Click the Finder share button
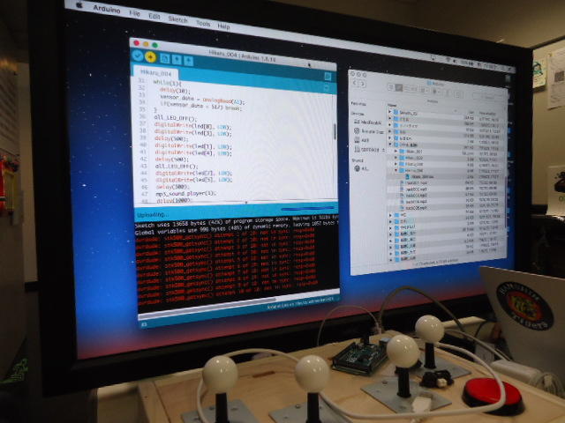The width and height of the screenshot is (565, 423). tap(448, 93)
